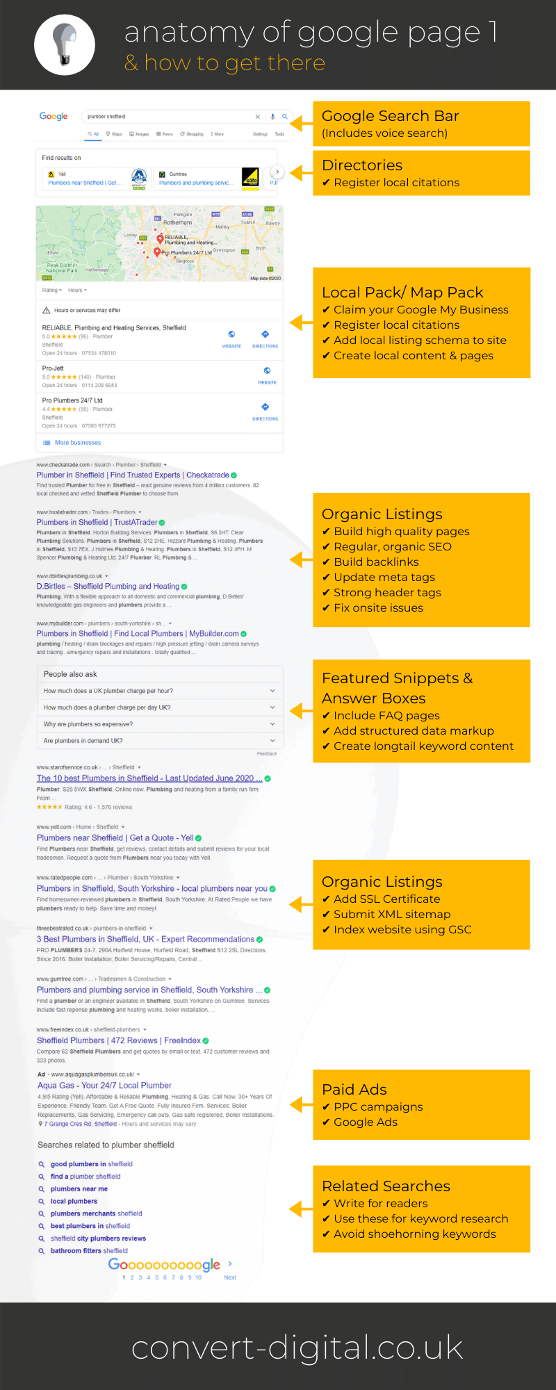Image resolution: width=556 pixels, height=1390 pixels.
Task: Click next arrow in Find results on carousel
Action: point(277,172)
